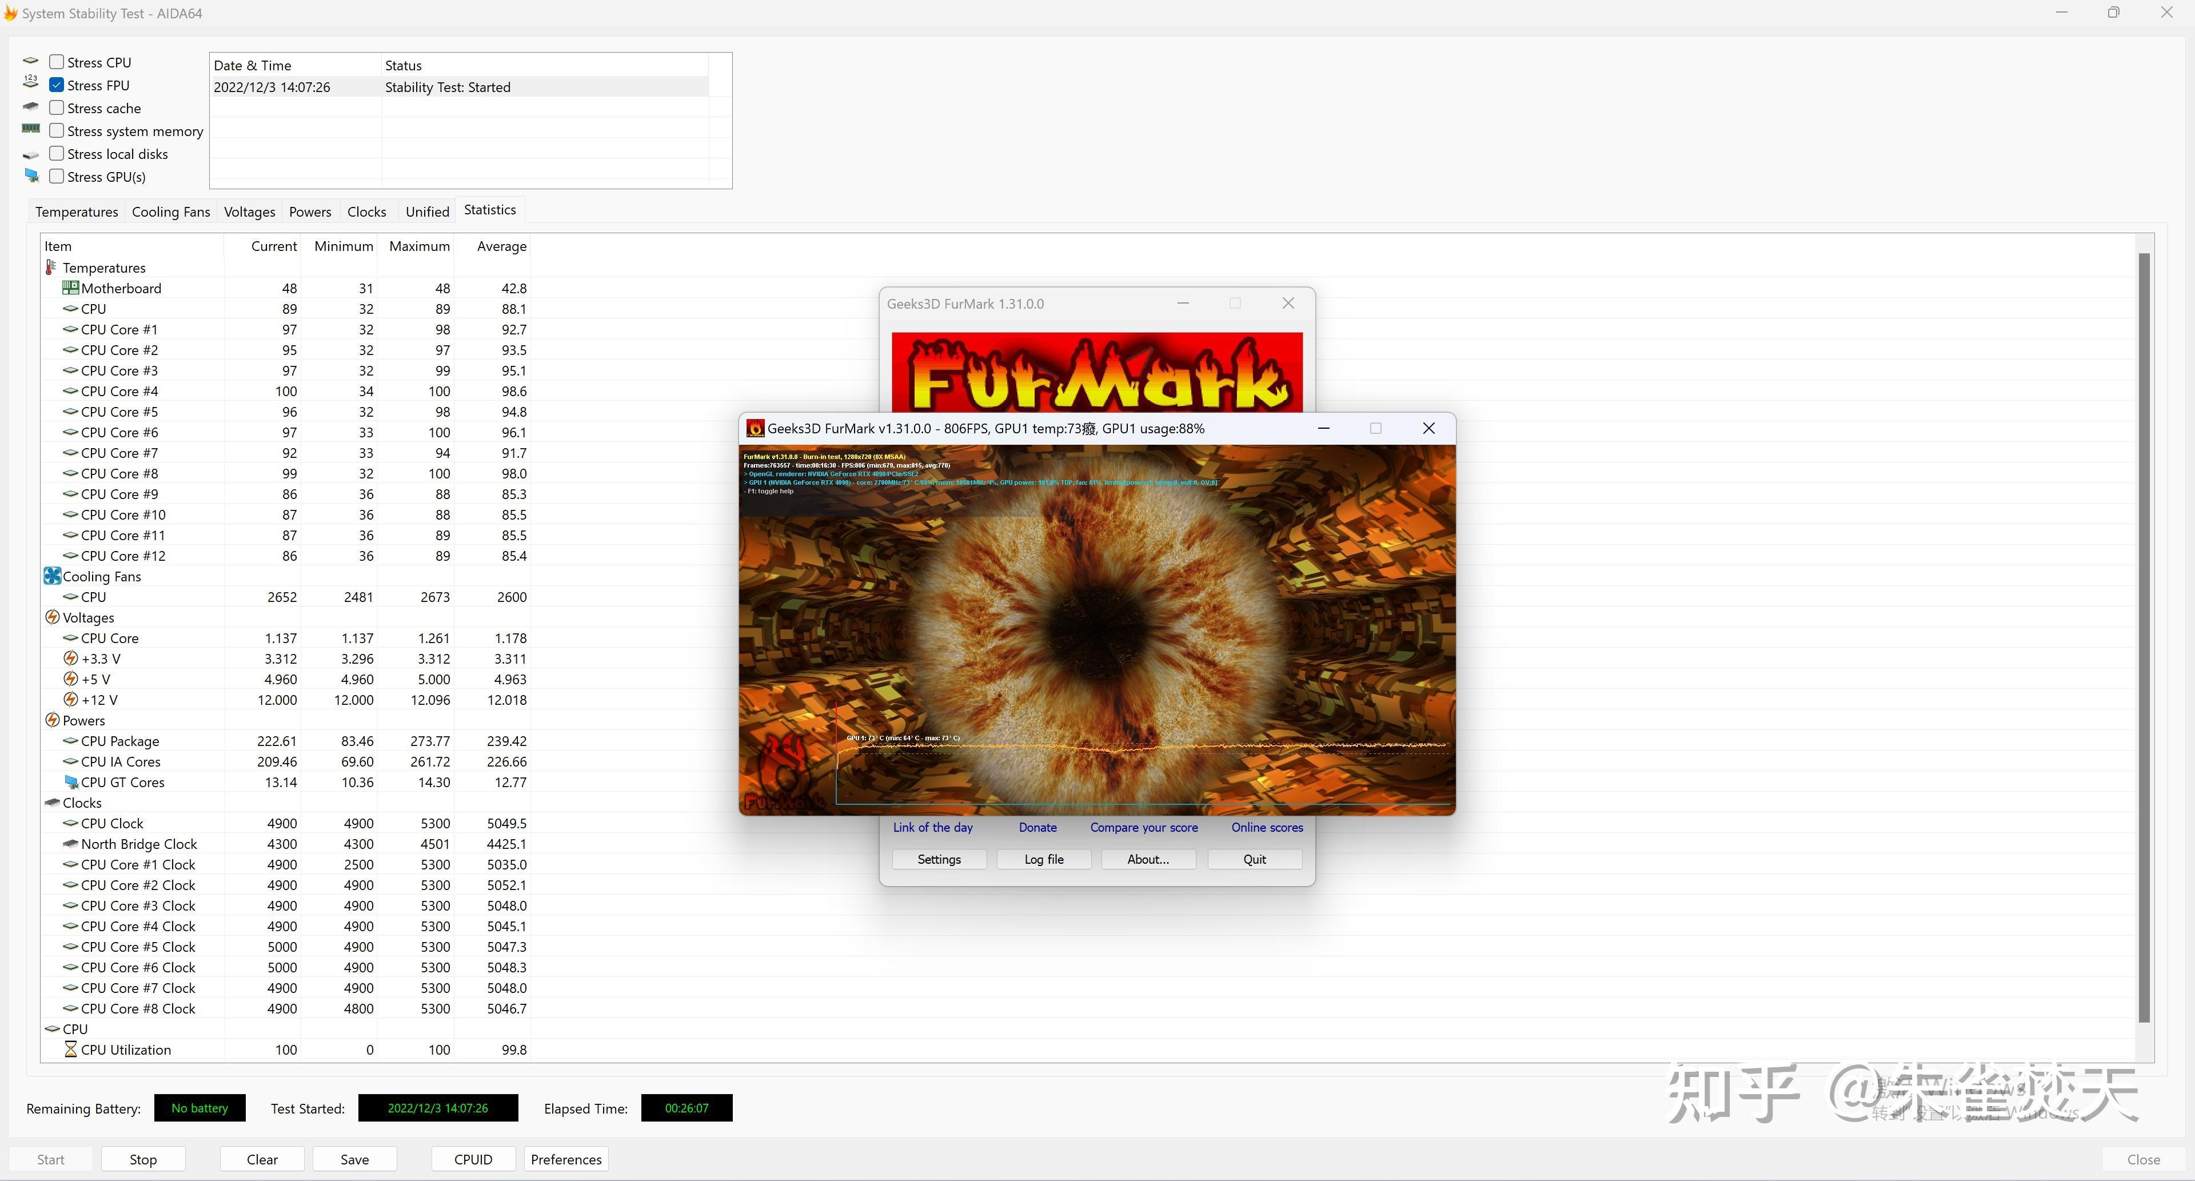2195x1181 pixels.
Task: Enable the Stress CPU checkbox
Action: (57, 62)
